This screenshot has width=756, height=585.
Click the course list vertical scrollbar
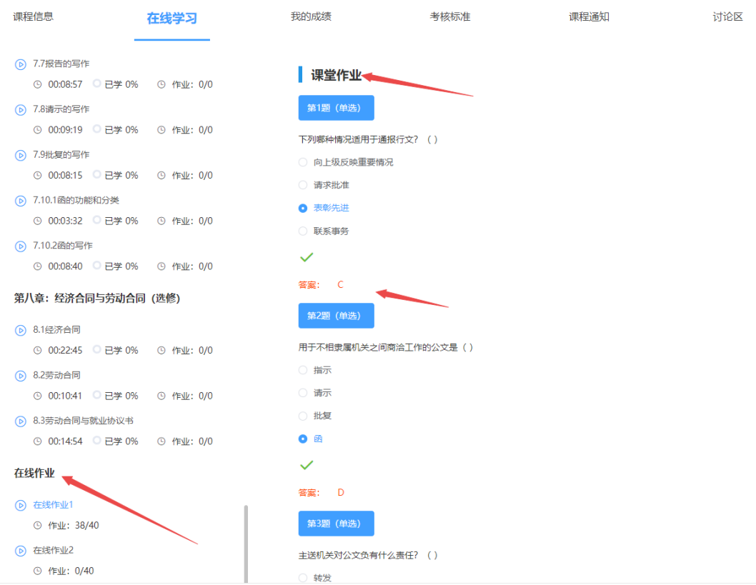246,544
